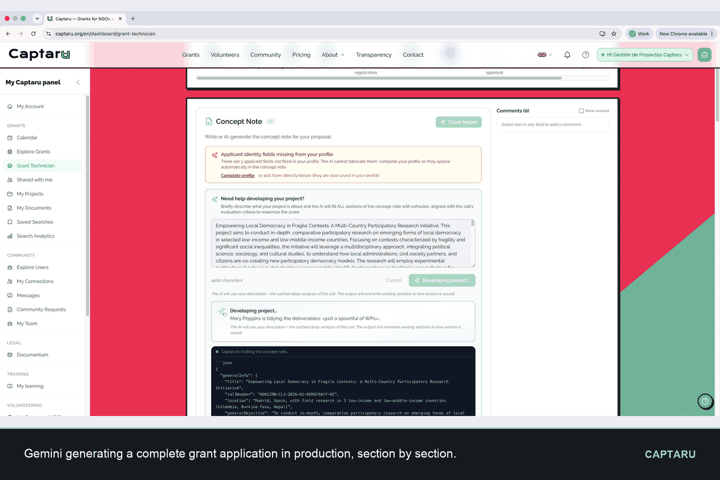This screenshot has height=480, width=720.
Task: Open the language flag selector
Action: tap(545, 55)
